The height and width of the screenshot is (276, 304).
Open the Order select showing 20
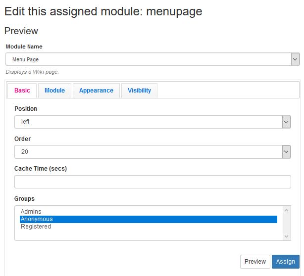[148, 152]
